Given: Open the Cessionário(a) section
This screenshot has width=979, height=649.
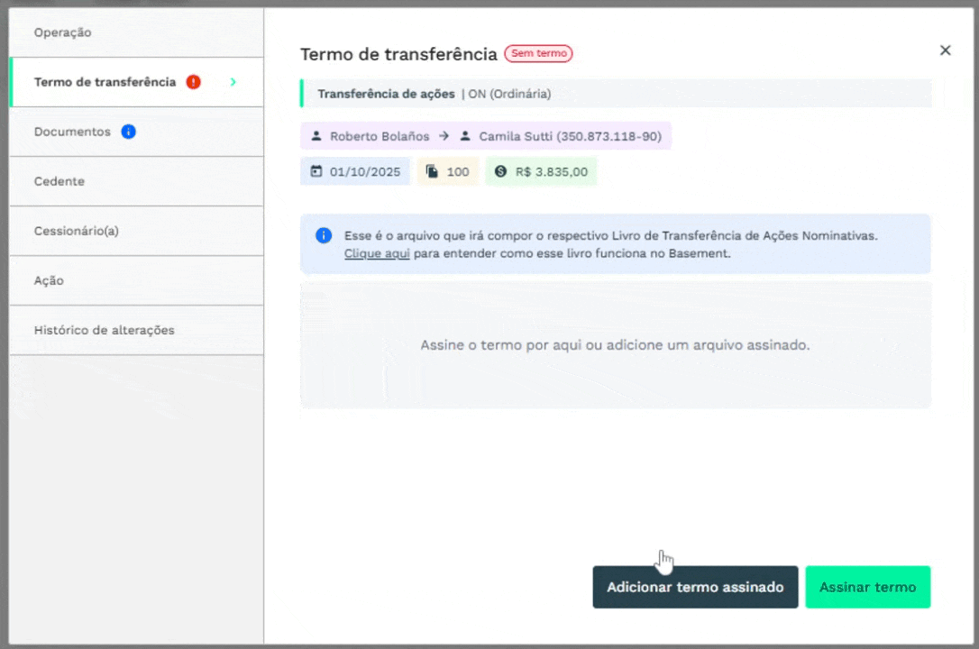Looking at the screenshot, I should [x=78, y=231].
